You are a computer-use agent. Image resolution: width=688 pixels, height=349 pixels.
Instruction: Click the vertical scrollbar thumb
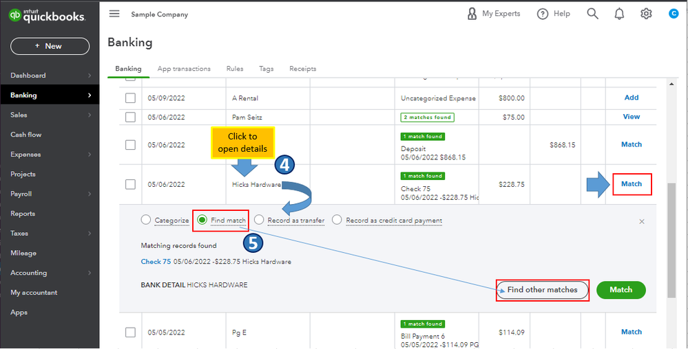pyautogui.click(x=671, y=240)
